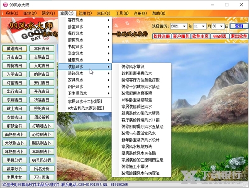
Task: Select 装修与布置浴室风水 entry
Action: (x=142, y=133)
